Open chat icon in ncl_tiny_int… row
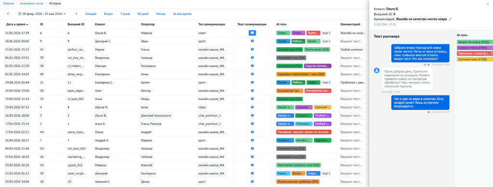Screen dimensions: 493x187 point(252,58)
